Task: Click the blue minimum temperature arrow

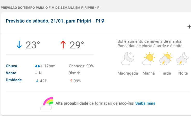Action: click(x=19, y=45)
